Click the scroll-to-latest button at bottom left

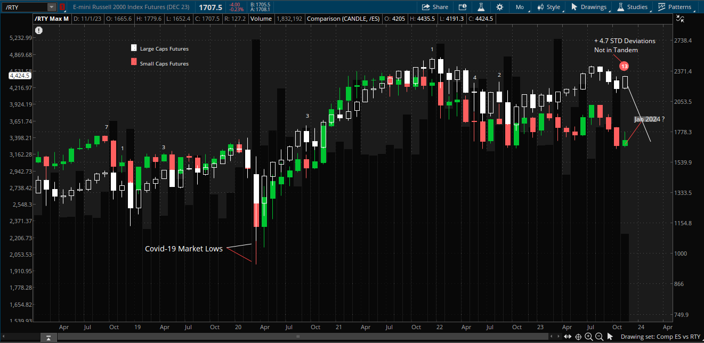tap(48, 338)
